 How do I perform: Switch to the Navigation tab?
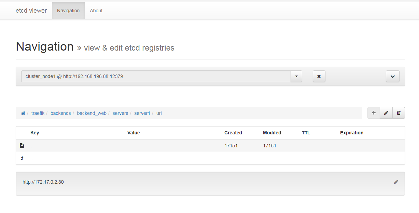pyautogui.click(x=68, y=11)
